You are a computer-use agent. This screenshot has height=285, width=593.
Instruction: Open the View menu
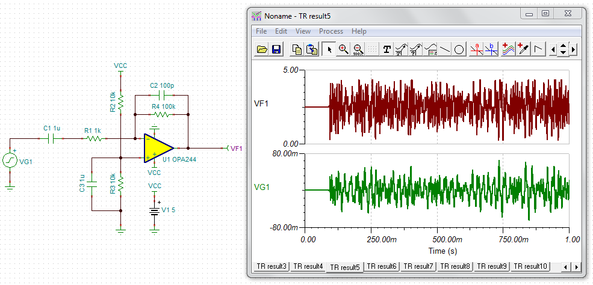303,31
